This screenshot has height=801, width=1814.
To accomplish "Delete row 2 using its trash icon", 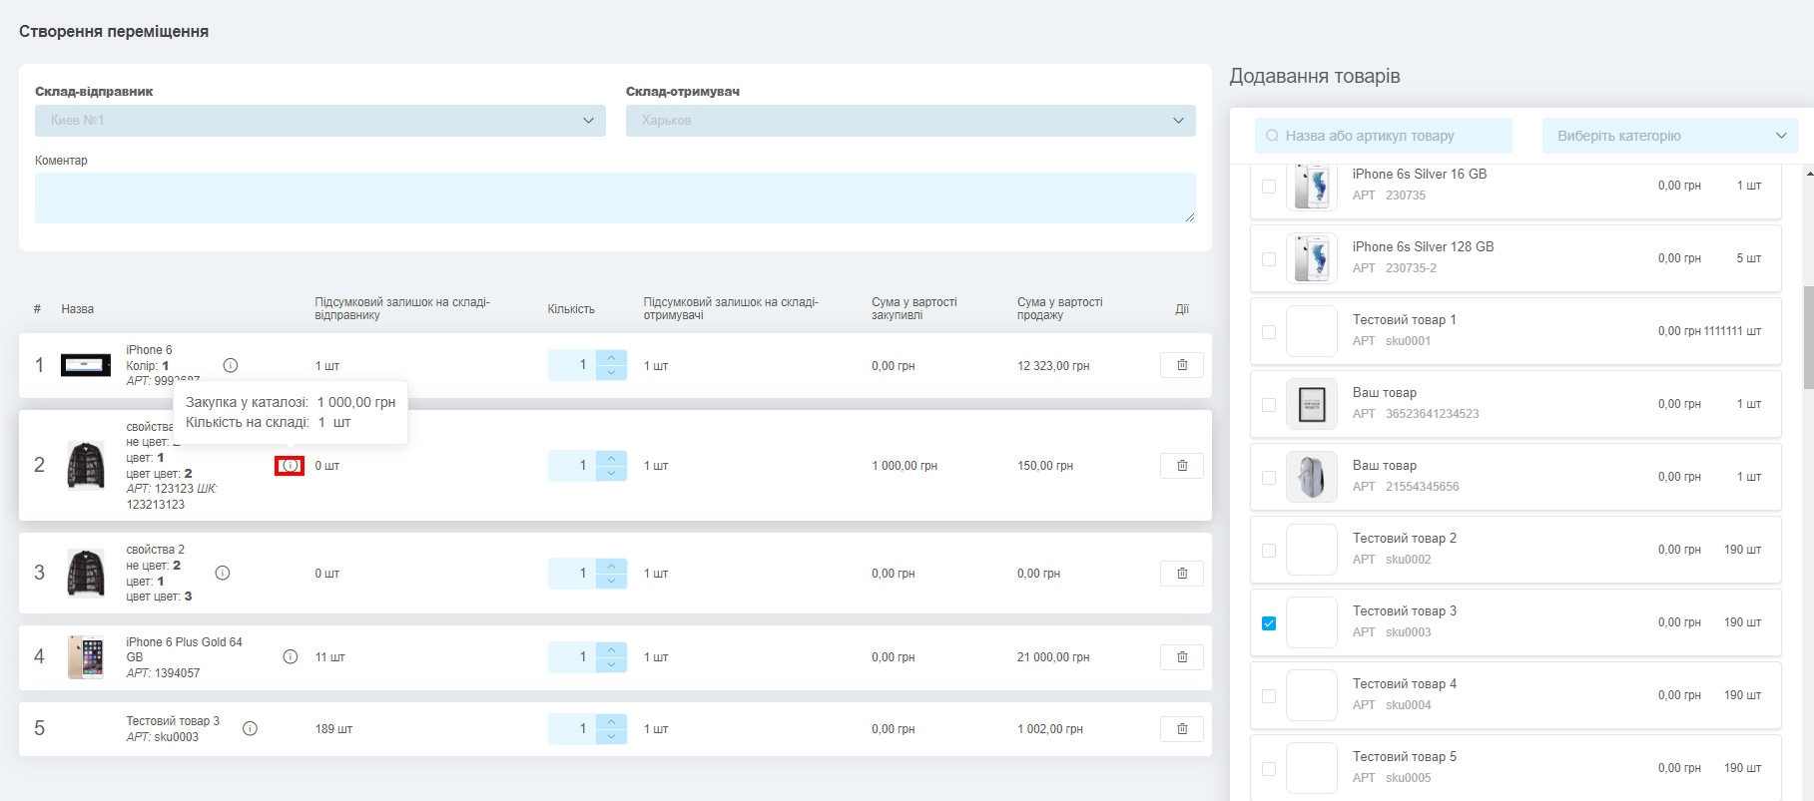I will [1182, 466].
